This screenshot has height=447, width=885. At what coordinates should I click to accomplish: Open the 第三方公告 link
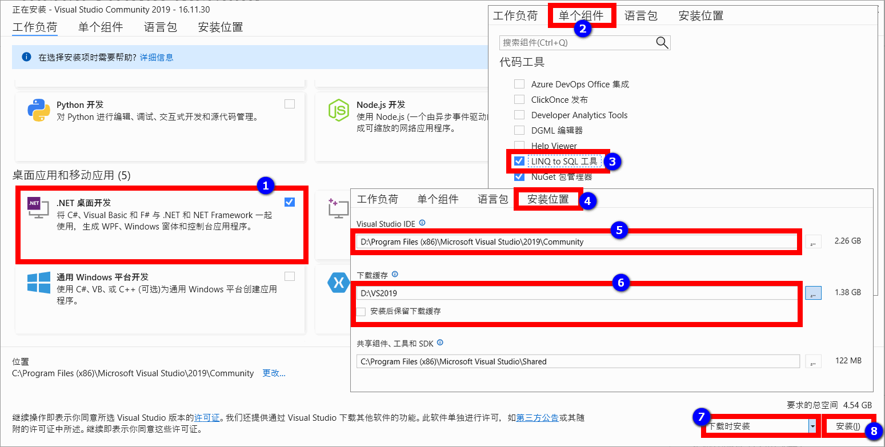(x=537, y=417)
